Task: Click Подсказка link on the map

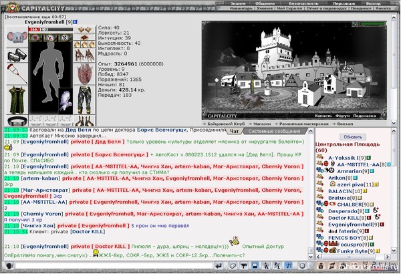Action: tap(364, 116)
